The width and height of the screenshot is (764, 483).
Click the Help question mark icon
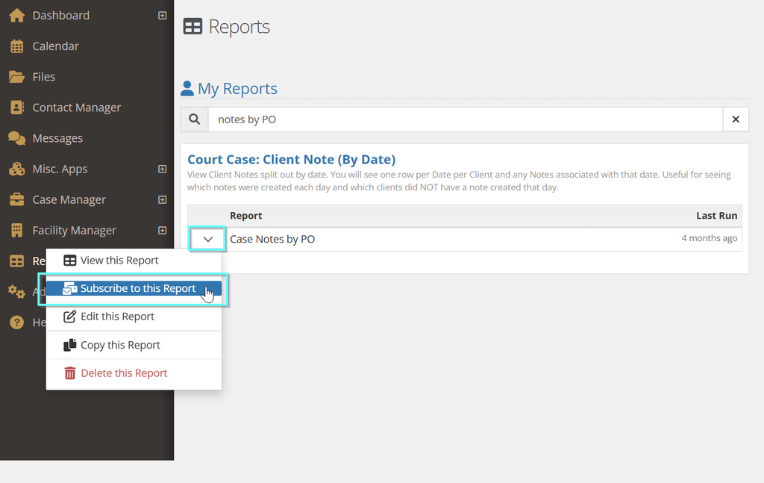[16, 322]
